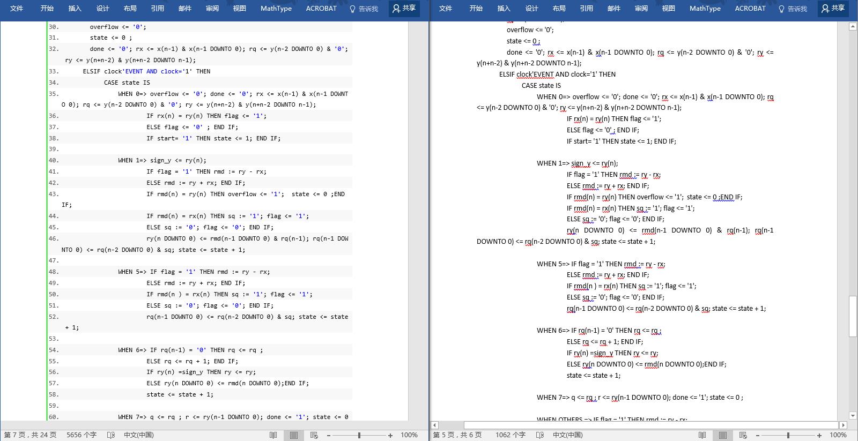858x441 pixels.
Task: Open 邮件 tab in right Word window
Action: pos(614,8)
